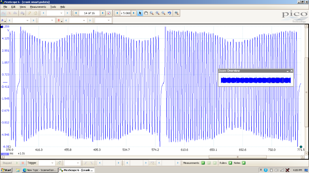Screen dimensions: 309x173
Task: Go to next waveform buffer
Action: (103, 13)
